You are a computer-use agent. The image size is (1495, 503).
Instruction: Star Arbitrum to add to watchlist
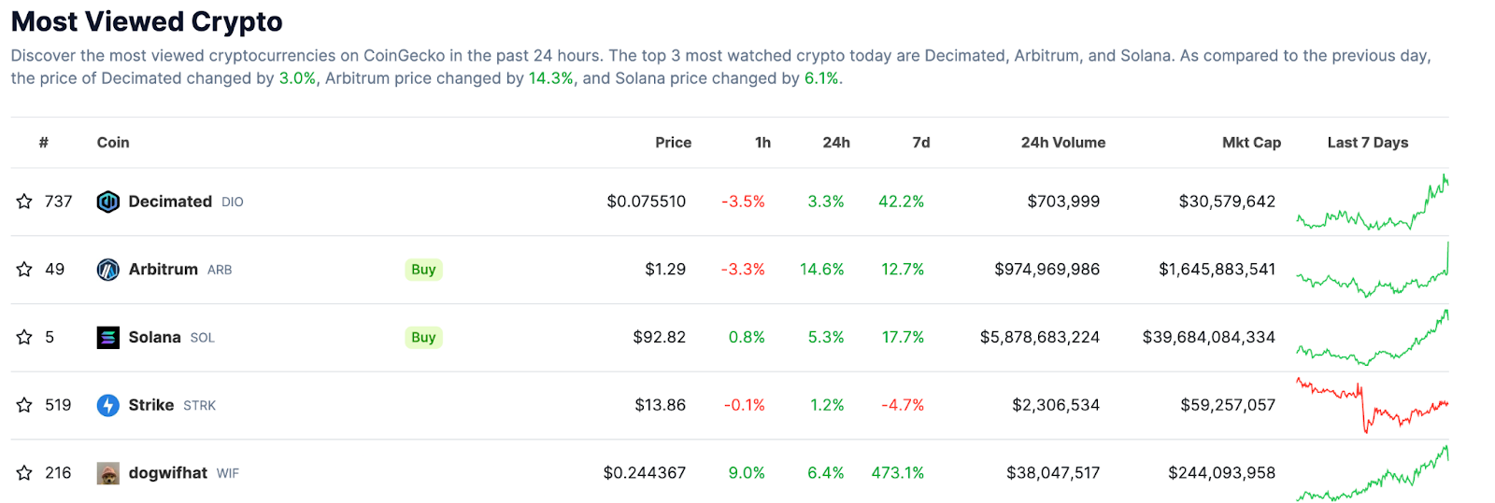(x=24, y=270)
